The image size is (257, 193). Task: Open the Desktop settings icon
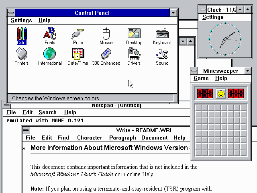point(134,36)
